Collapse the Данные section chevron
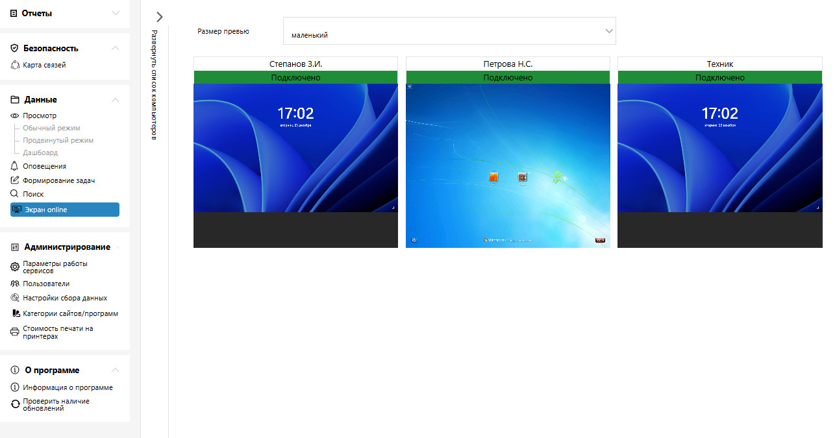 click(116, 100)
